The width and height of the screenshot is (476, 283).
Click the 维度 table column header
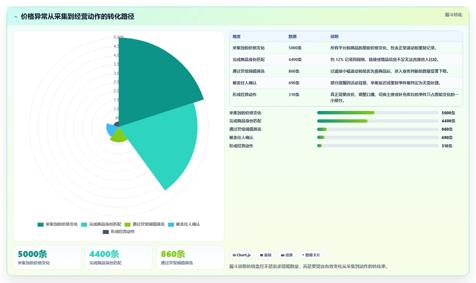point(237,37)
